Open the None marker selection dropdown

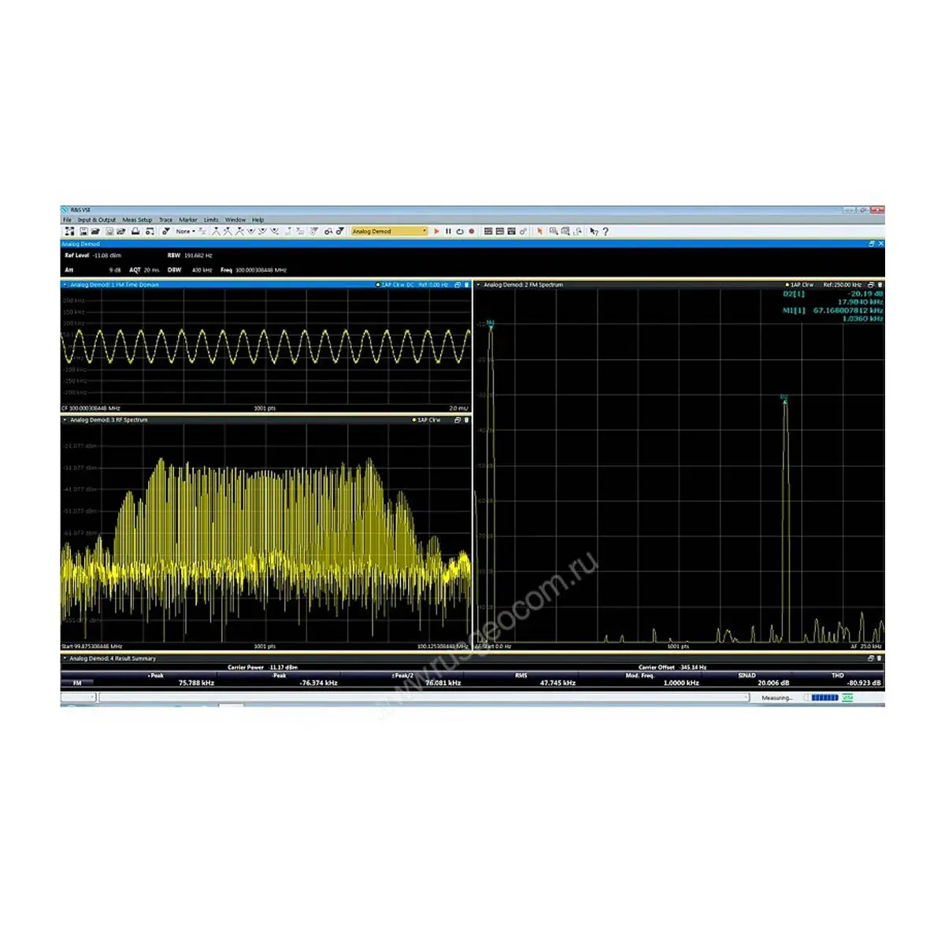click(x=186, y=232)
